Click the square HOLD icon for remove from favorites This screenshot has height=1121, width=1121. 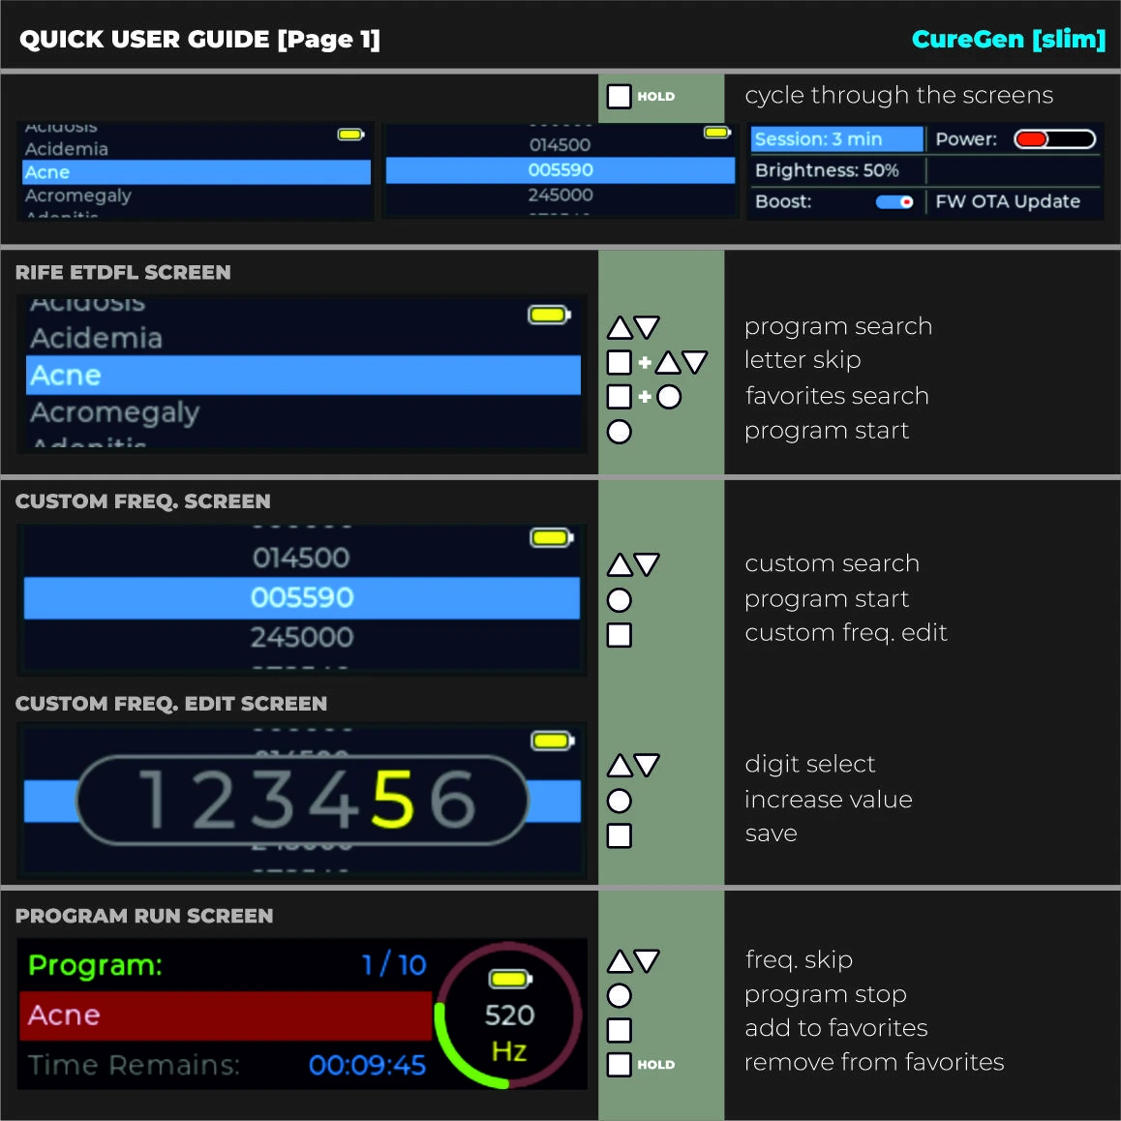620,1065
